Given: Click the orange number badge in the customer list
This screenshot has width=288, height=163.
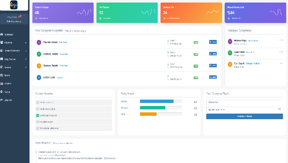Looking at the screenshot, I should pyautogui.click(x=39, y=66).
